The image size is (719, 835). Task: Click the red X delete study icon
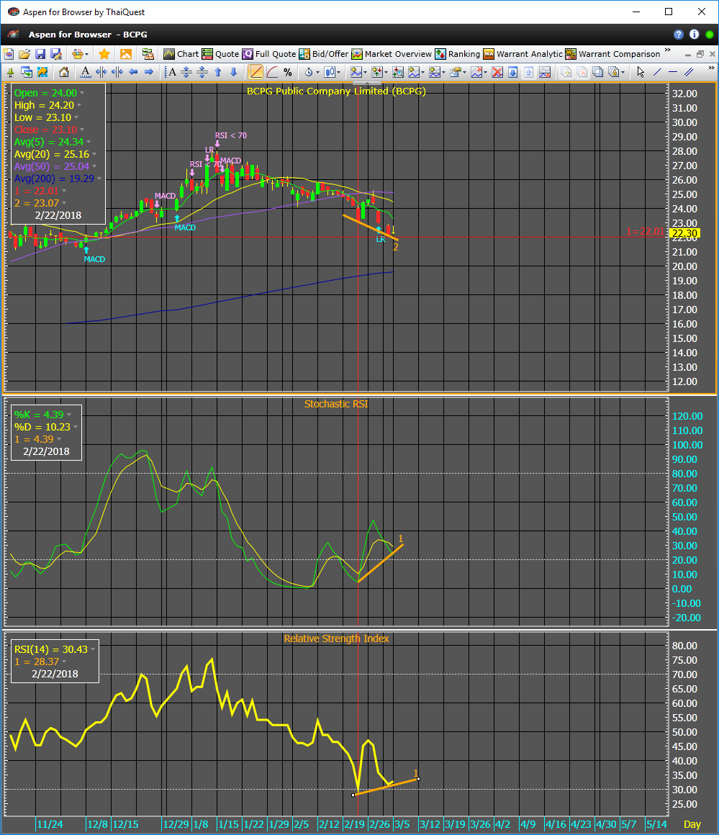click(x=497, y=72)
